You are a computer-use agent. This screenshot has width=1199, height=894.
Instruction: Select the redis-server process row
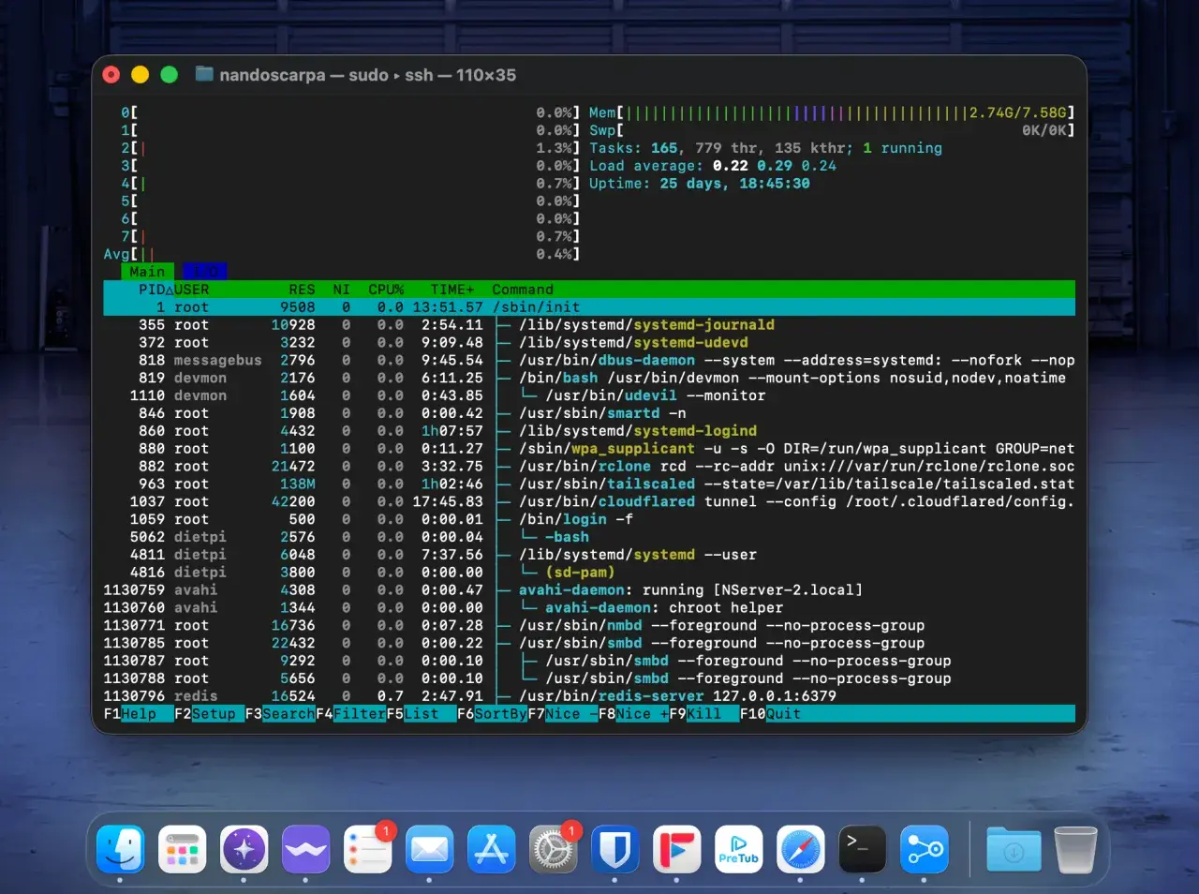click(589, 696)
